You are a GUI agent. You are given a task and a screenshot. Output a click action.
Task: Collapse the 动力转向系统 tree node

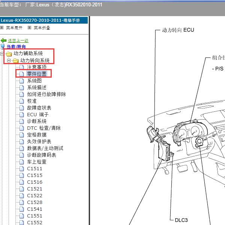pyautogui.click(x=9, y=60)
